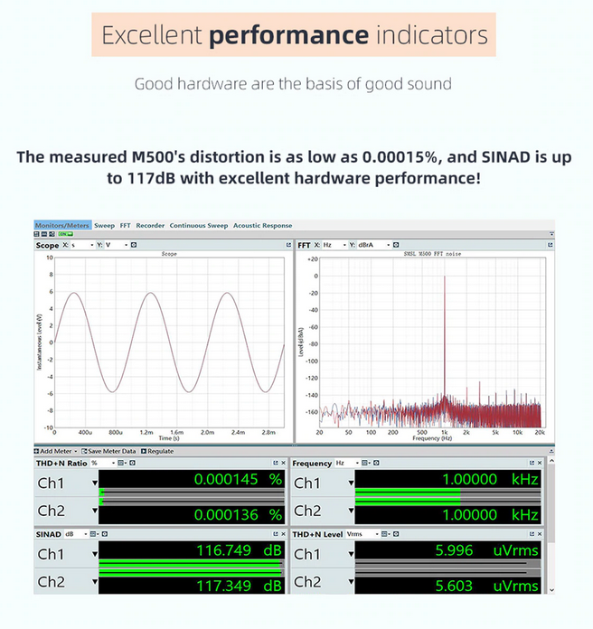Open THD+N Ratio unit dropdown

point(103,464)
